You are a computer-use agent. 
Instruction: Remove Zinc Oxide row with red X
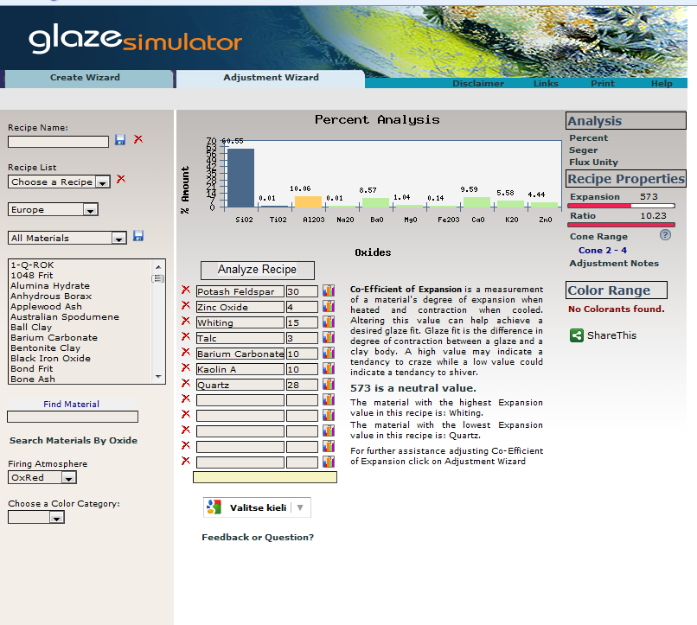click(186, 306)
